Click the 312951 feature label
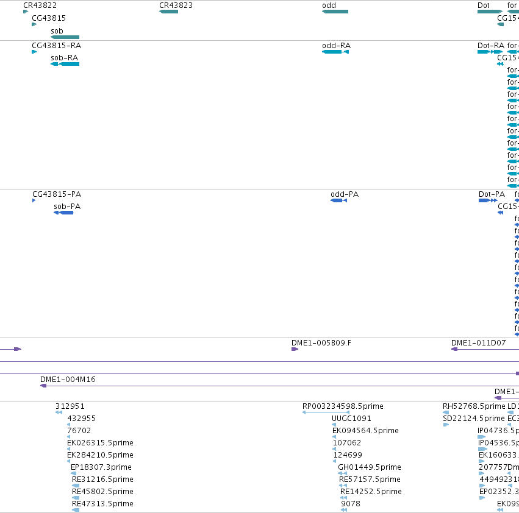Image resolution: width=519 pixels, height=513 pixels. [70, 406]
